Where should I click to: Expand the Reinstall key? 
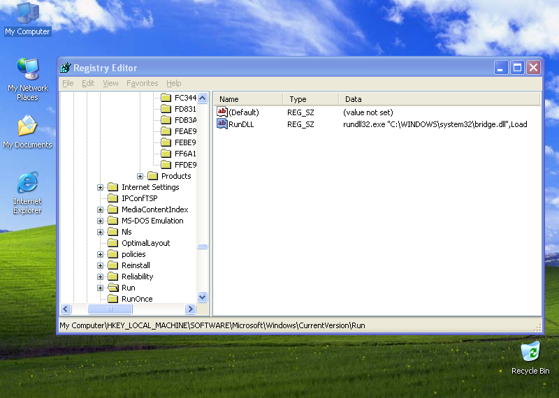point(100,265)
